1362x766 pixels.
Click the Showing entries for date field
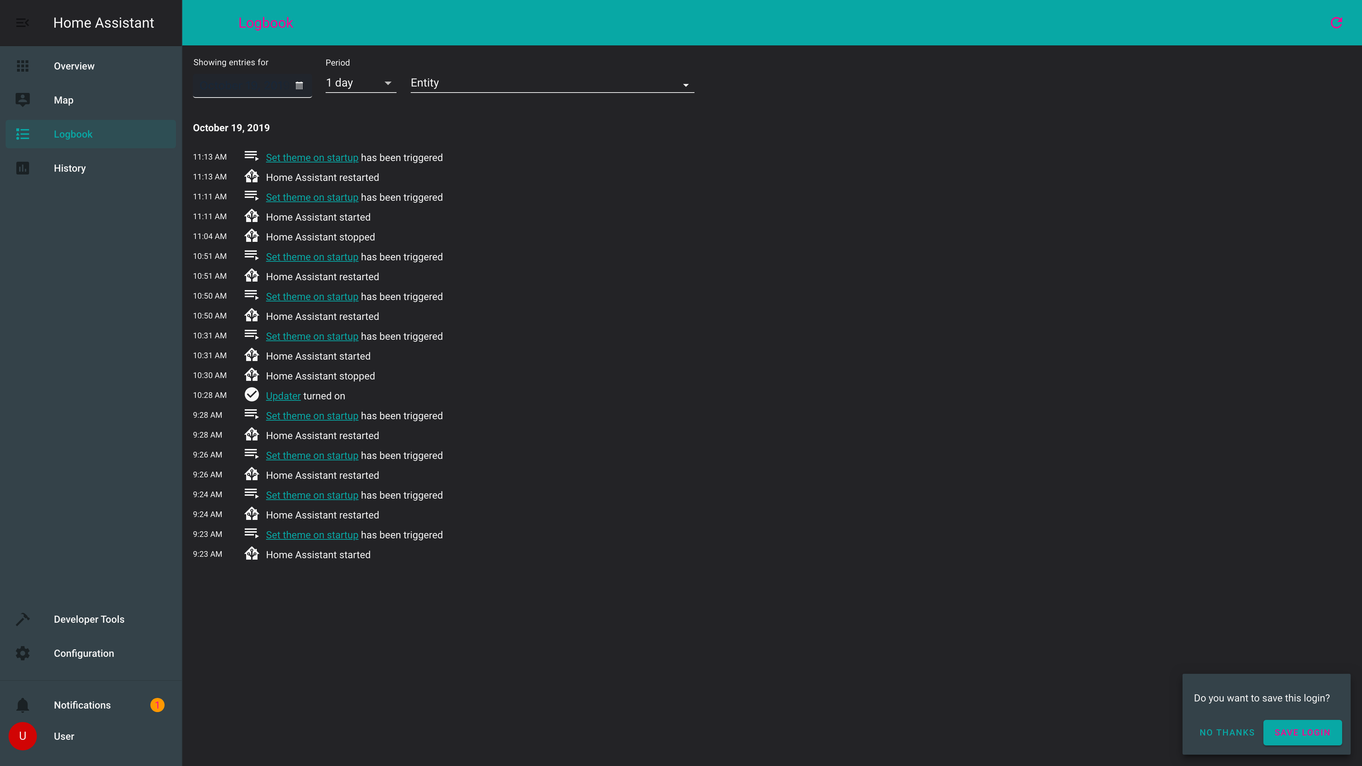click(x=243, y=85)
